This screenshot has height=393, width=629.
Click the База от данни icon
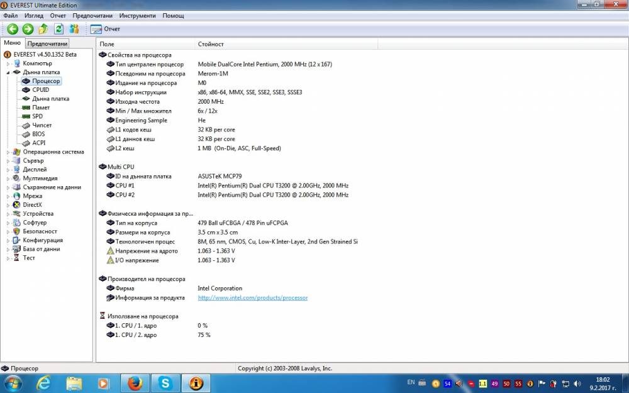click(x=16, y=249)
